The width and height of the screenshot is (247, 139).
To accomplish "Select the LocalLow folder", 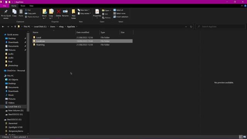I will pyautogui.click(x=82, y=41).
